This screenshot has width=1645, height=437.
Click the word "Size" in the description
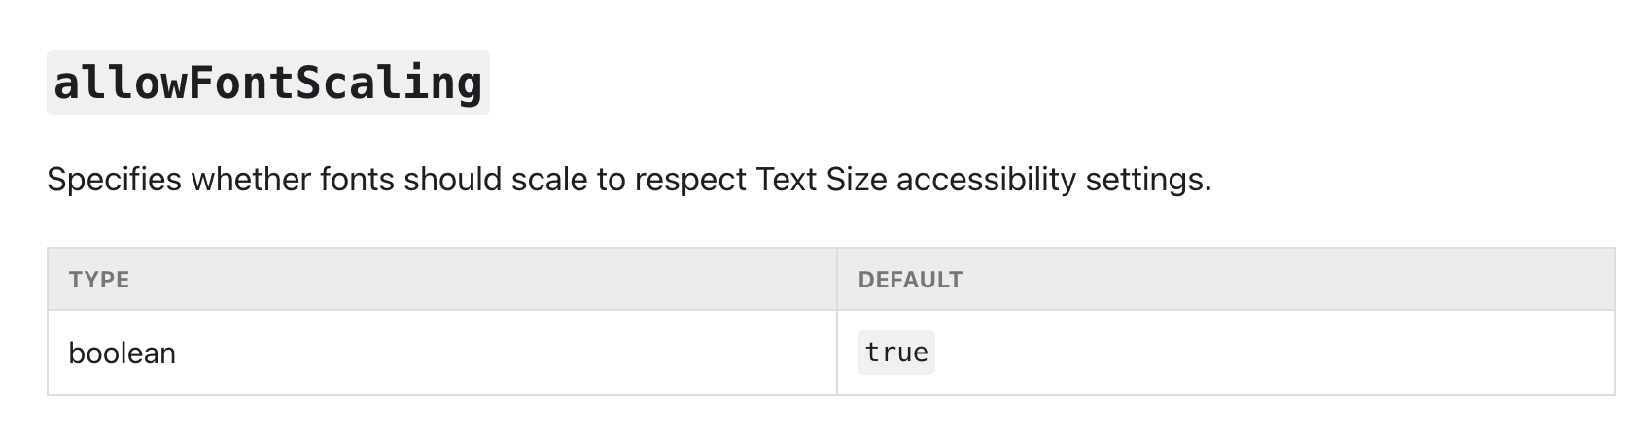pyautogui.click(x=857, y=180)
